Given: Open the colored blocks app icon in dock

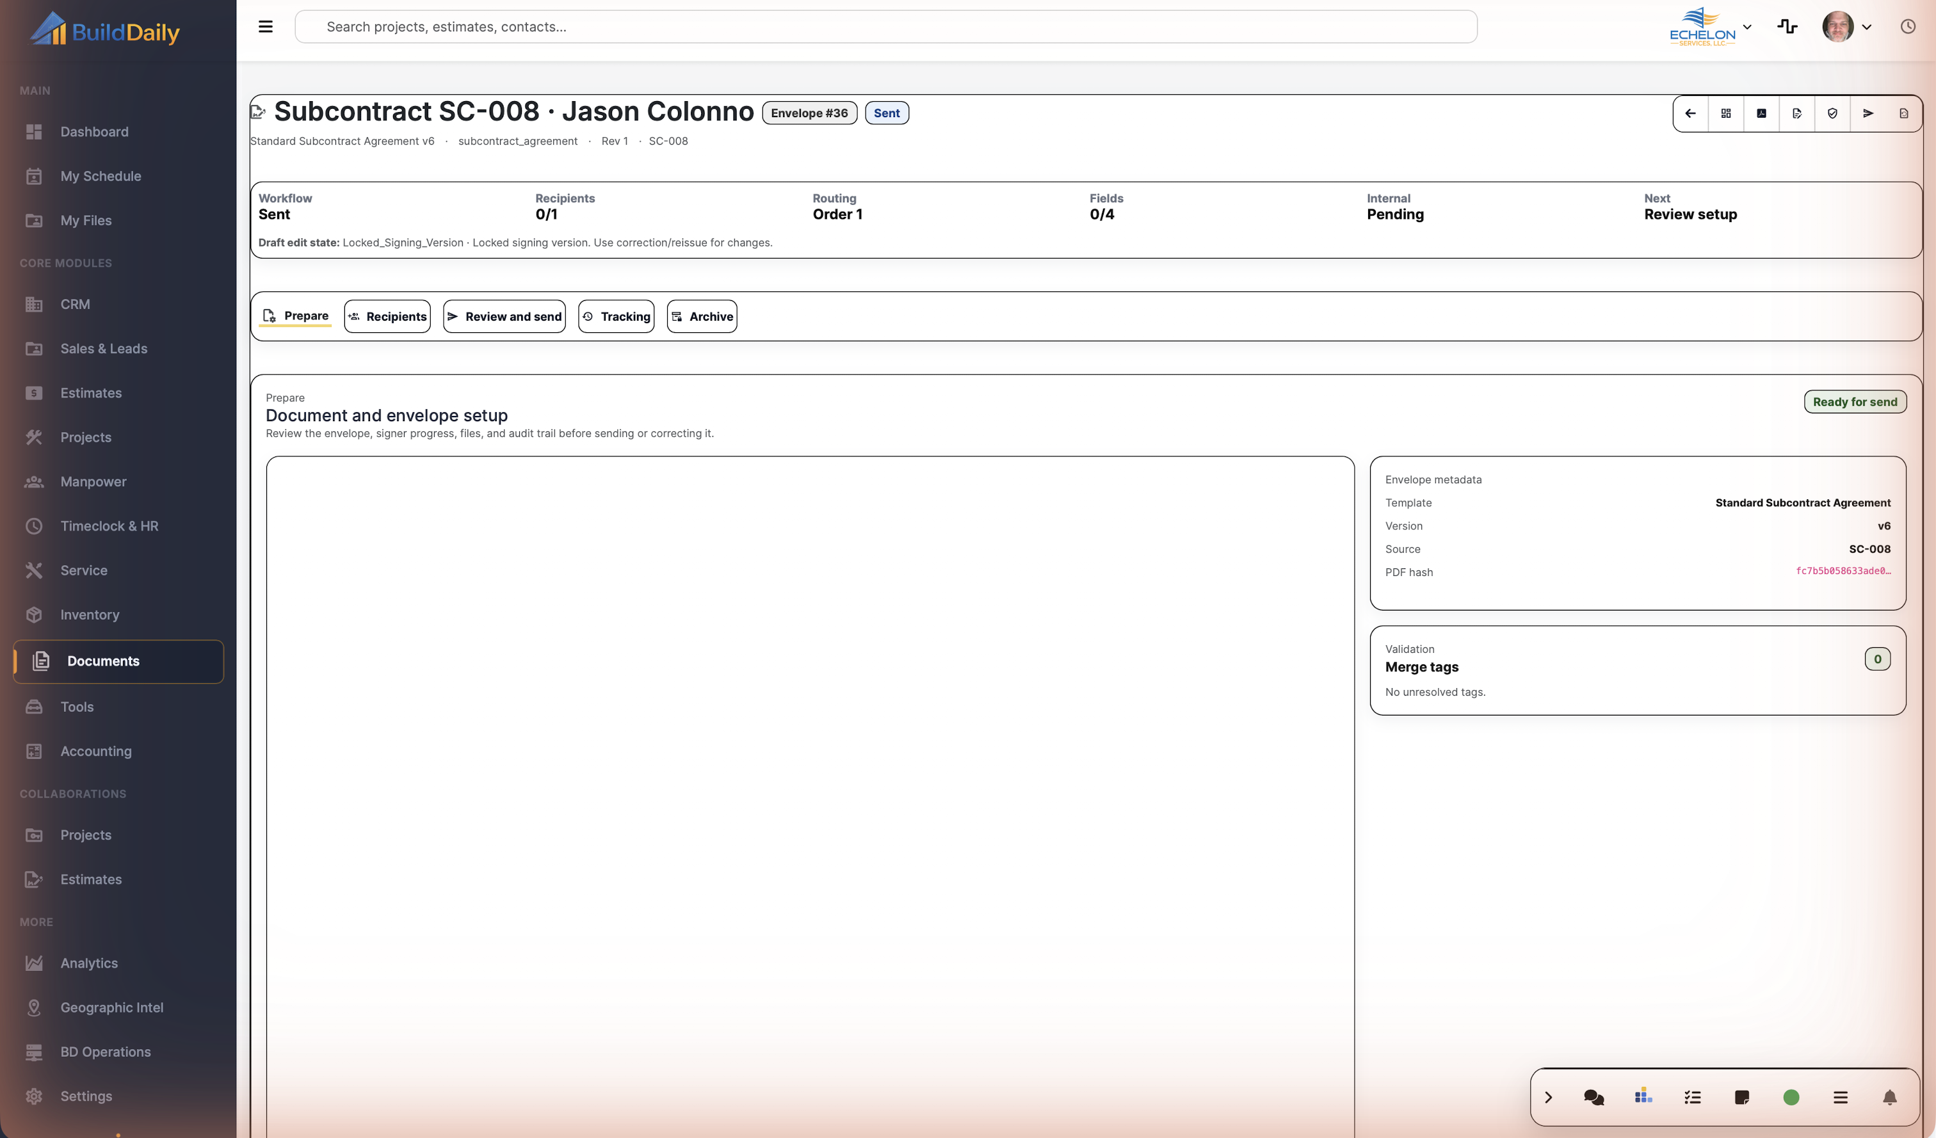Looking at the screenshot, I should click(1643, 1096).
